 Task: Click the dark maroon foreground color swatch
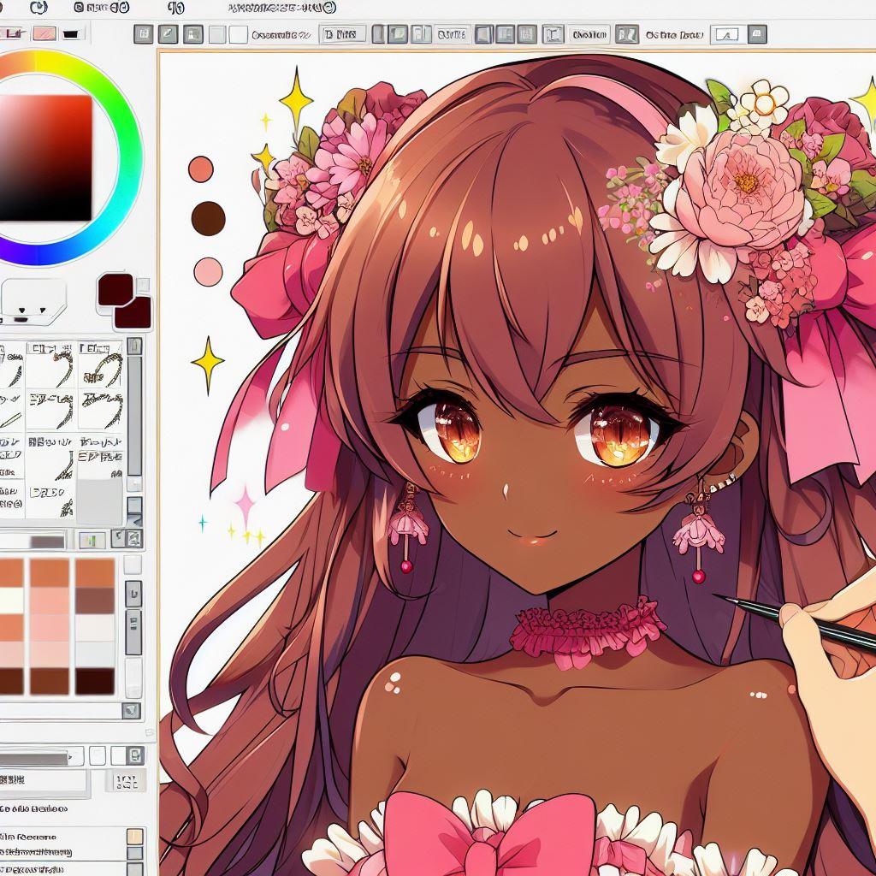[x=115, y=289]
